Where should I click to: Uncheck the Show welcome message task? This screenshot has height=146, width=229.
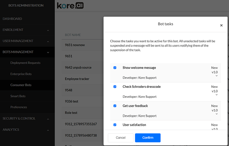pos(115,68)
